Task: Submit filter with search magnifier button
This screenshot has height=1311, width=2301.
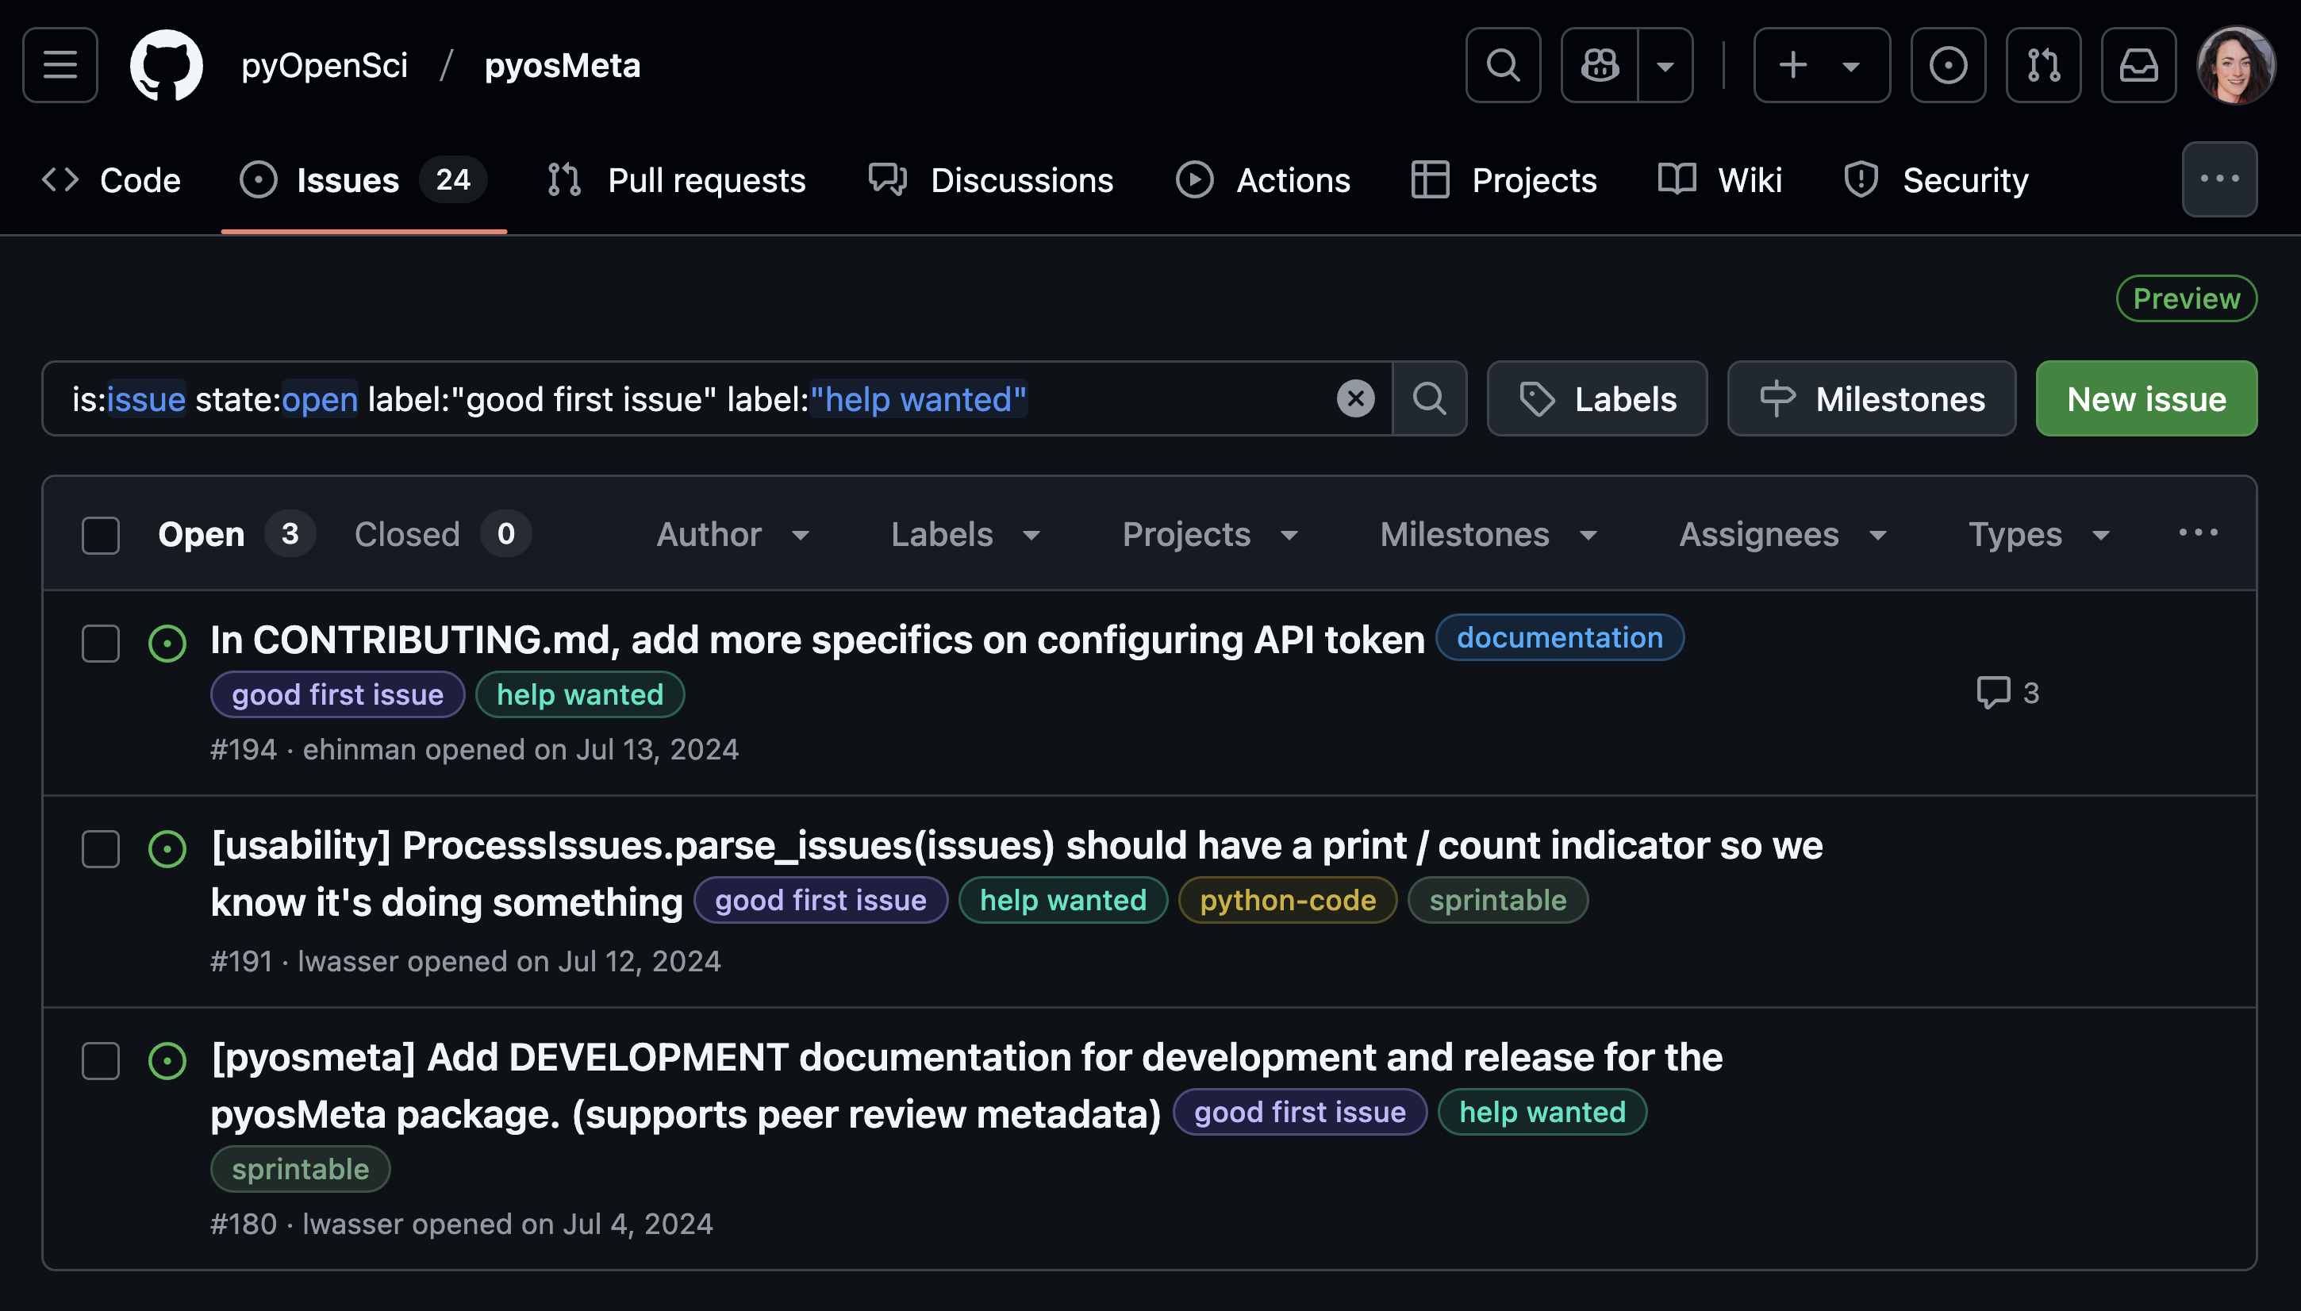Action: (1429, 399)
